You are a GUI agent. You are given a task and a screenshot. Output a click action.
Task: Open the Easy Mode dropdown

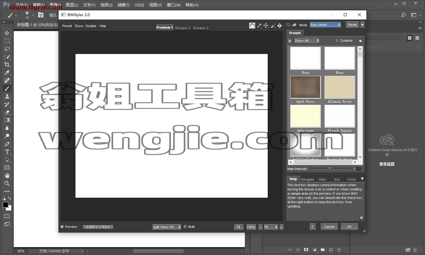[x=325, y=25]
